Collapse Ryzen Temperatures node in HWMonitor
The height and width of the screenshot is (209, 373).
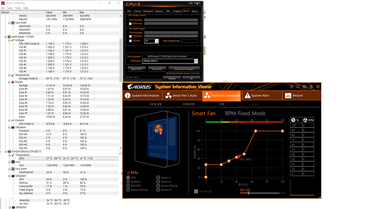(x=9, y=76)
